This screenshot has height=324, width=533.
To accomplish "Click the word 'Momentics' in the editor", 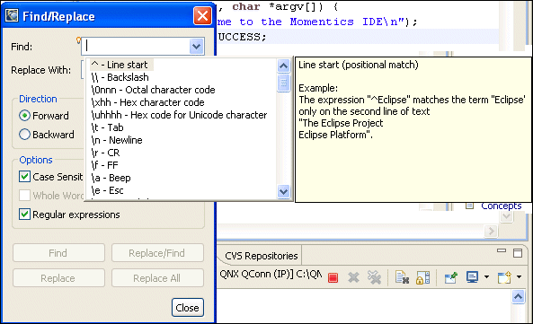I will click(322, 22).
